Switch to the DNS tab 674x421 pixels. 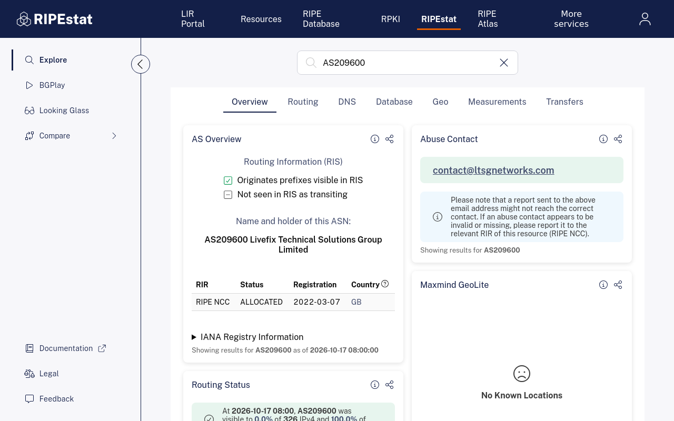point(347,102)
